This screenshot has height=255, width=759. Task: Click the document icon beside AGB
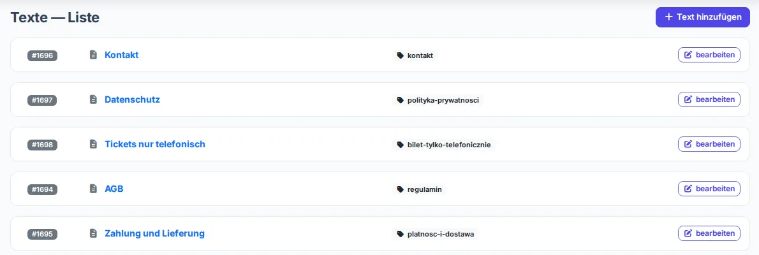pos(93,189)
